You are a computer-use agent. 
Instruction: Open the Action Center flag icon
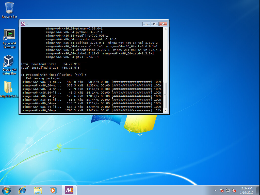[222, 190]
